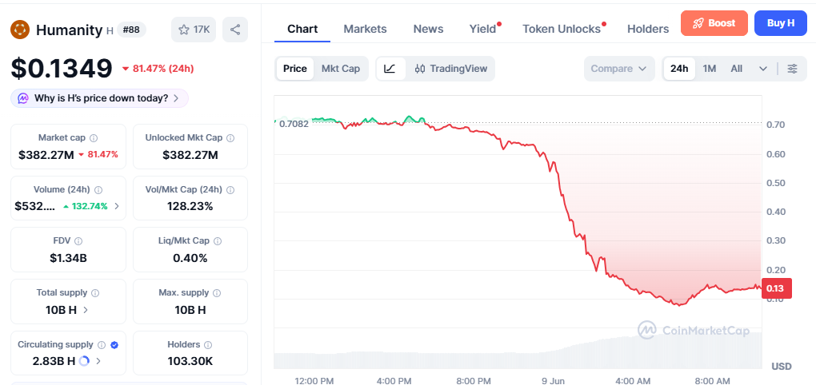This screenshot has width=816, height=385.
Task: Open the Holders tab
Action: [648, 29]
